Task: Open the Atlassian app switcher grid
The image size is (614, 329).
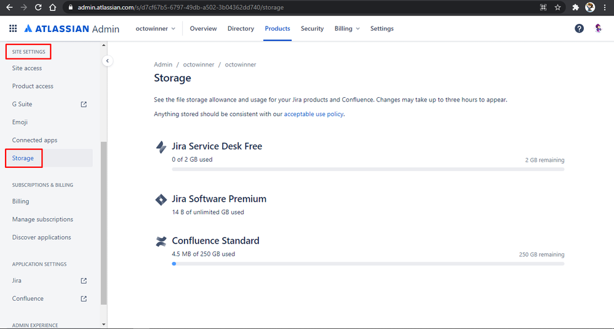Action: point(13,28)
